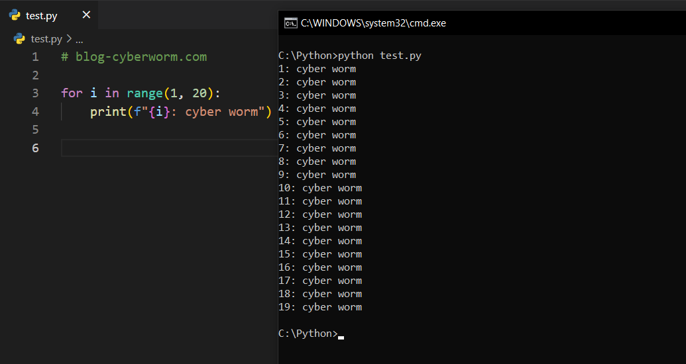
Task: Select line number 1 in the gutter
Action: pos(35,57)
